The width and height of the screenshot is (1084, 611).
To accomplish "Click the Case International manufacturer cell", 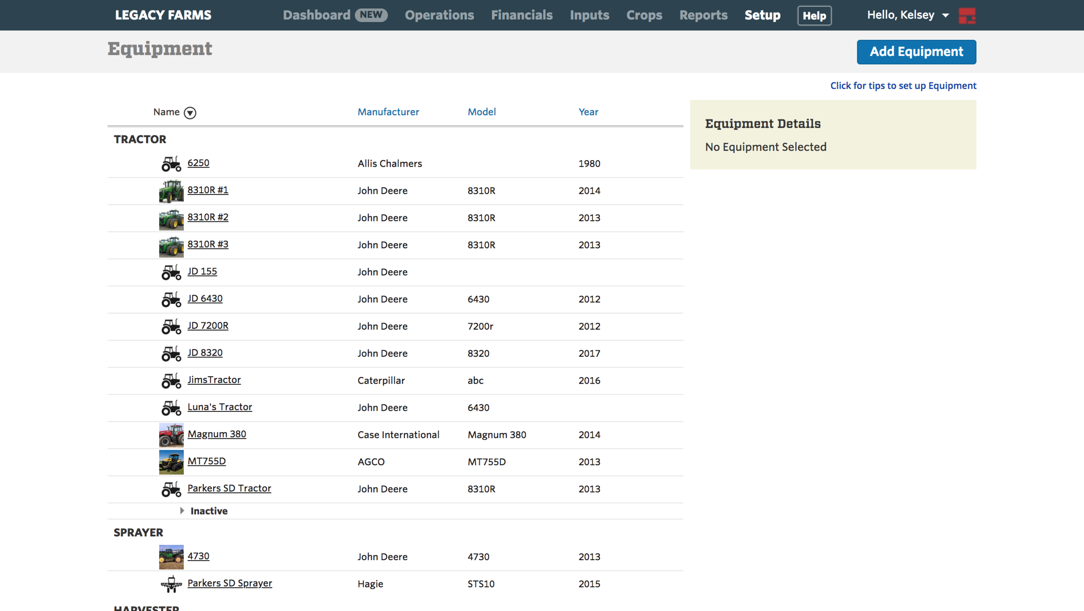I will tap(398, 435).
